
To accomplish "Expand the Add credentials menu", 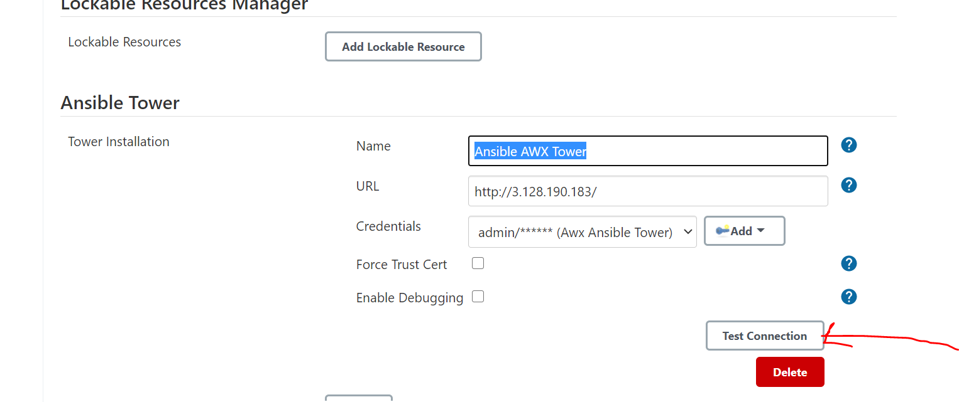I will point(744,231).
